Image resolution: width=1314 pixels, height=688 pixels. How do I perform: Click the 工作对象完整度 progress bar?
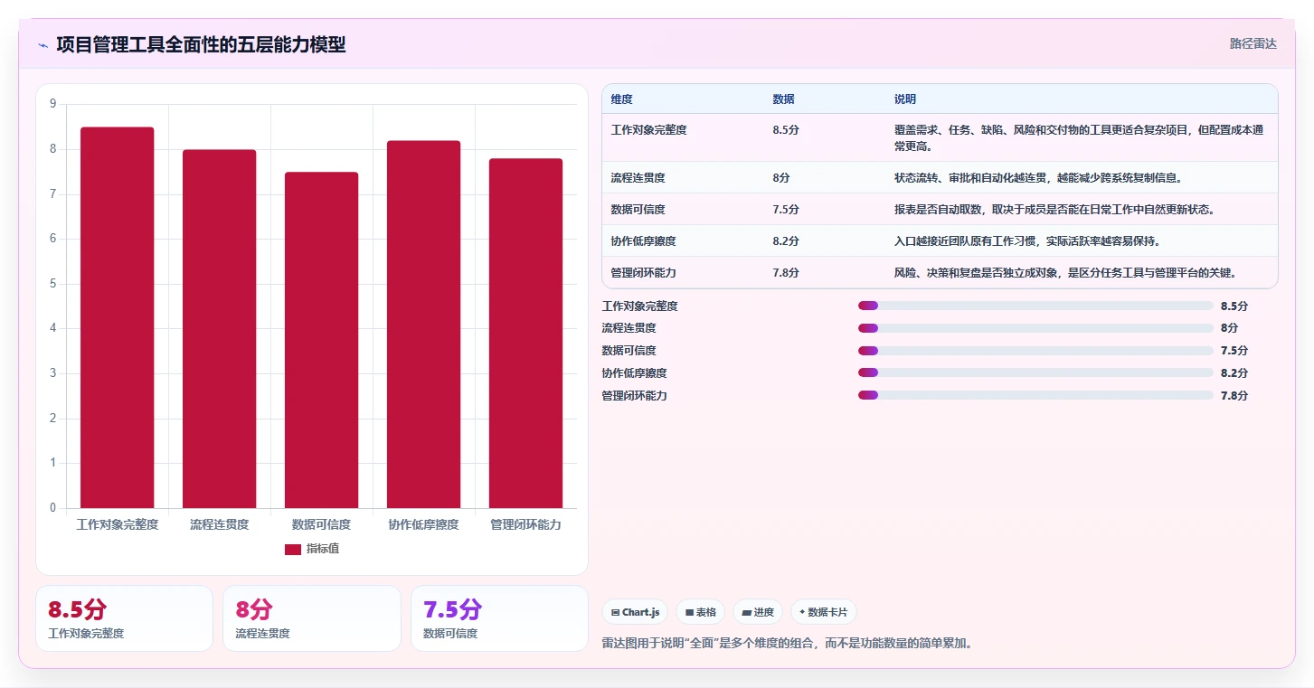[x=1035, y=306]
